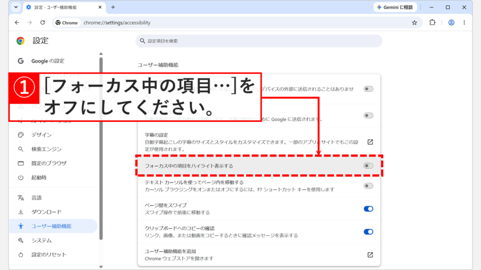Screen dimensions: 481x270
Task: Click the download icon next to ダウンロード
Action: (x=21, y=212)
